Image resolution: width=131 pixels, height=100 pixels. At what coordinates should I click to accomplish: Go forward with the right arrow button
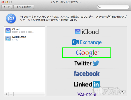click(x=9, y=7)
